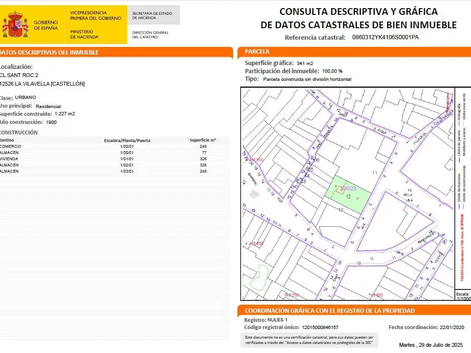Click '1/01/01' in the VIVIENDA row
The width and height of the screenshot is (471, 353).
(x=127, y=159)
